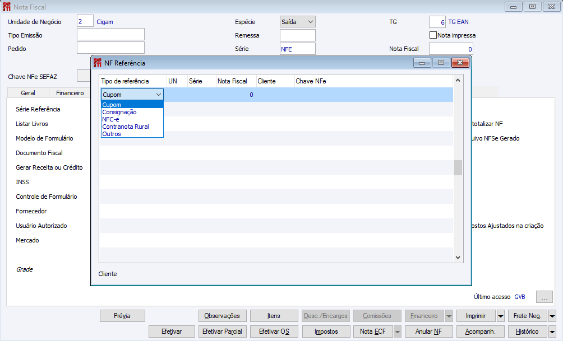Open the Itens button
The width and height of the screenshot is (563, 341).
pyautogui.click(x=274, y=316)
